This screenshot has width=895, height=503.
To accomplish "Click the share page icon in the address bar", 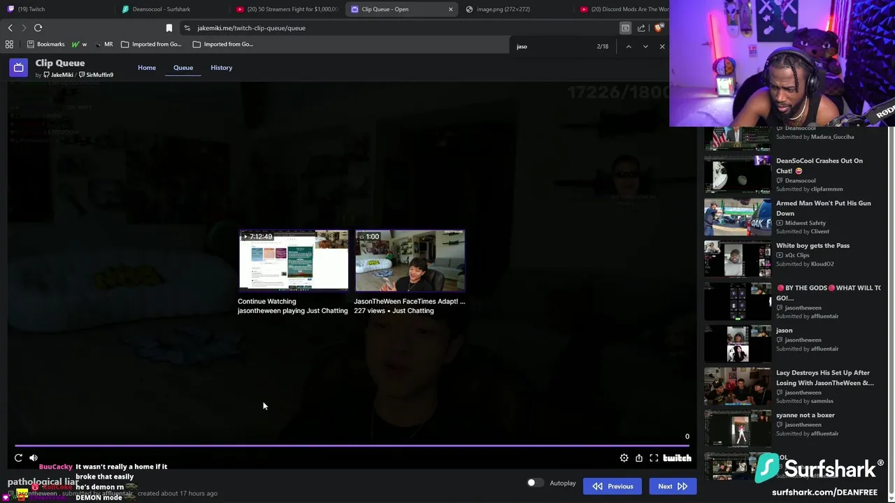I will [x=641, y=28].
